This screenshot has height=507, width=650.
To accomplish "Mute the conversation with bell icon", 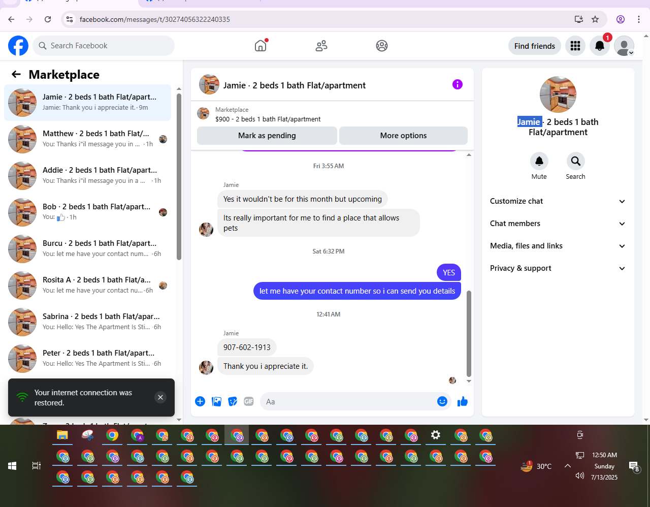I will 539,161.
